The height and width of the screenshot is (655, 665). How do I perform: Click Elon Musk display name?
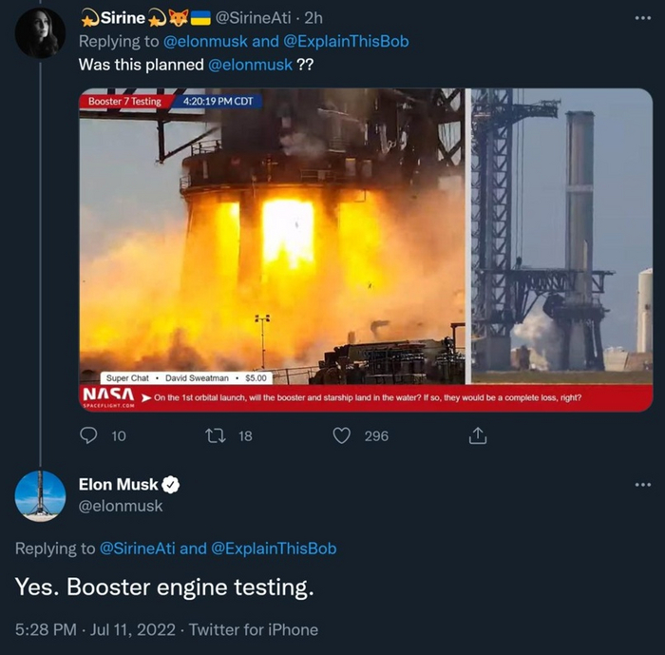coord(118,485)
